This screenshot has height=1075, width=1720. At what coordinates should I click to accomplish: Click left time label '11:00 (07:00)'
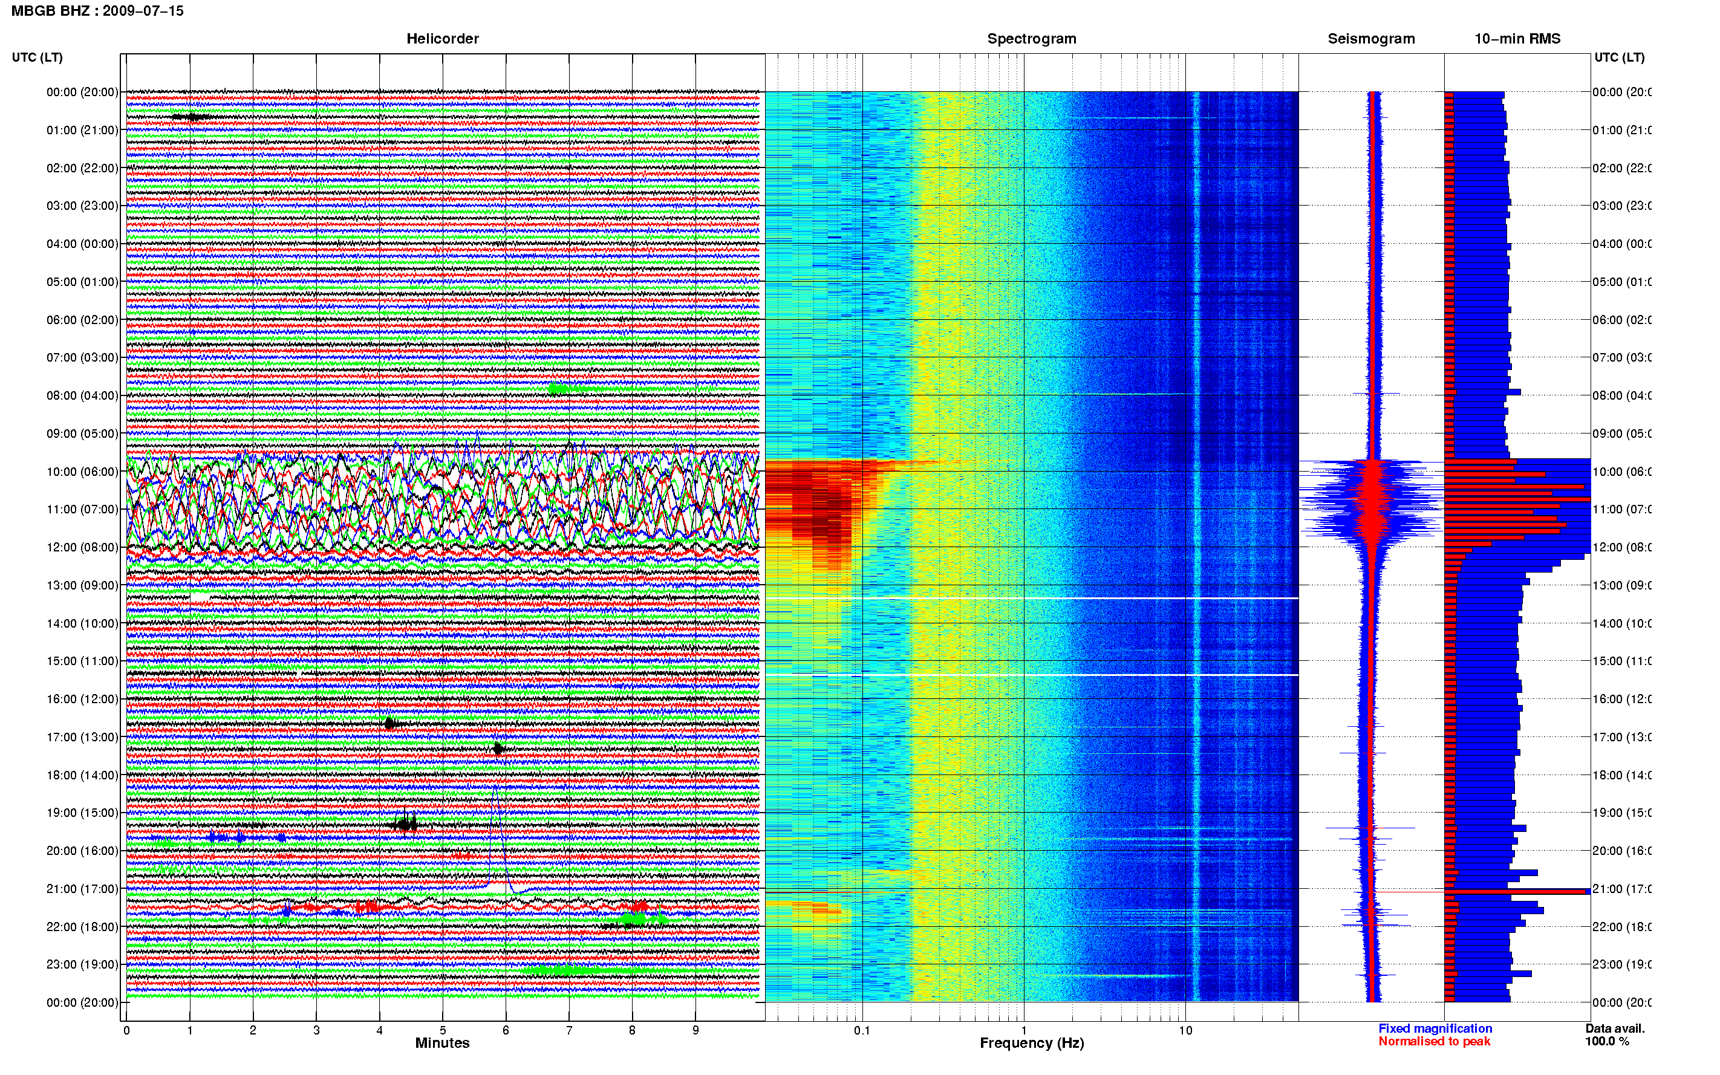pos(82,509)
